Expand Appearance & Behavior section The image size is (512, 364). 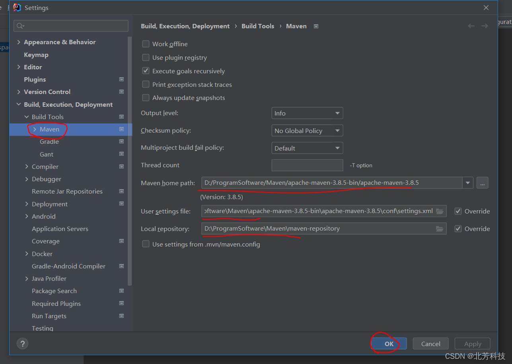tap(19, 42)
